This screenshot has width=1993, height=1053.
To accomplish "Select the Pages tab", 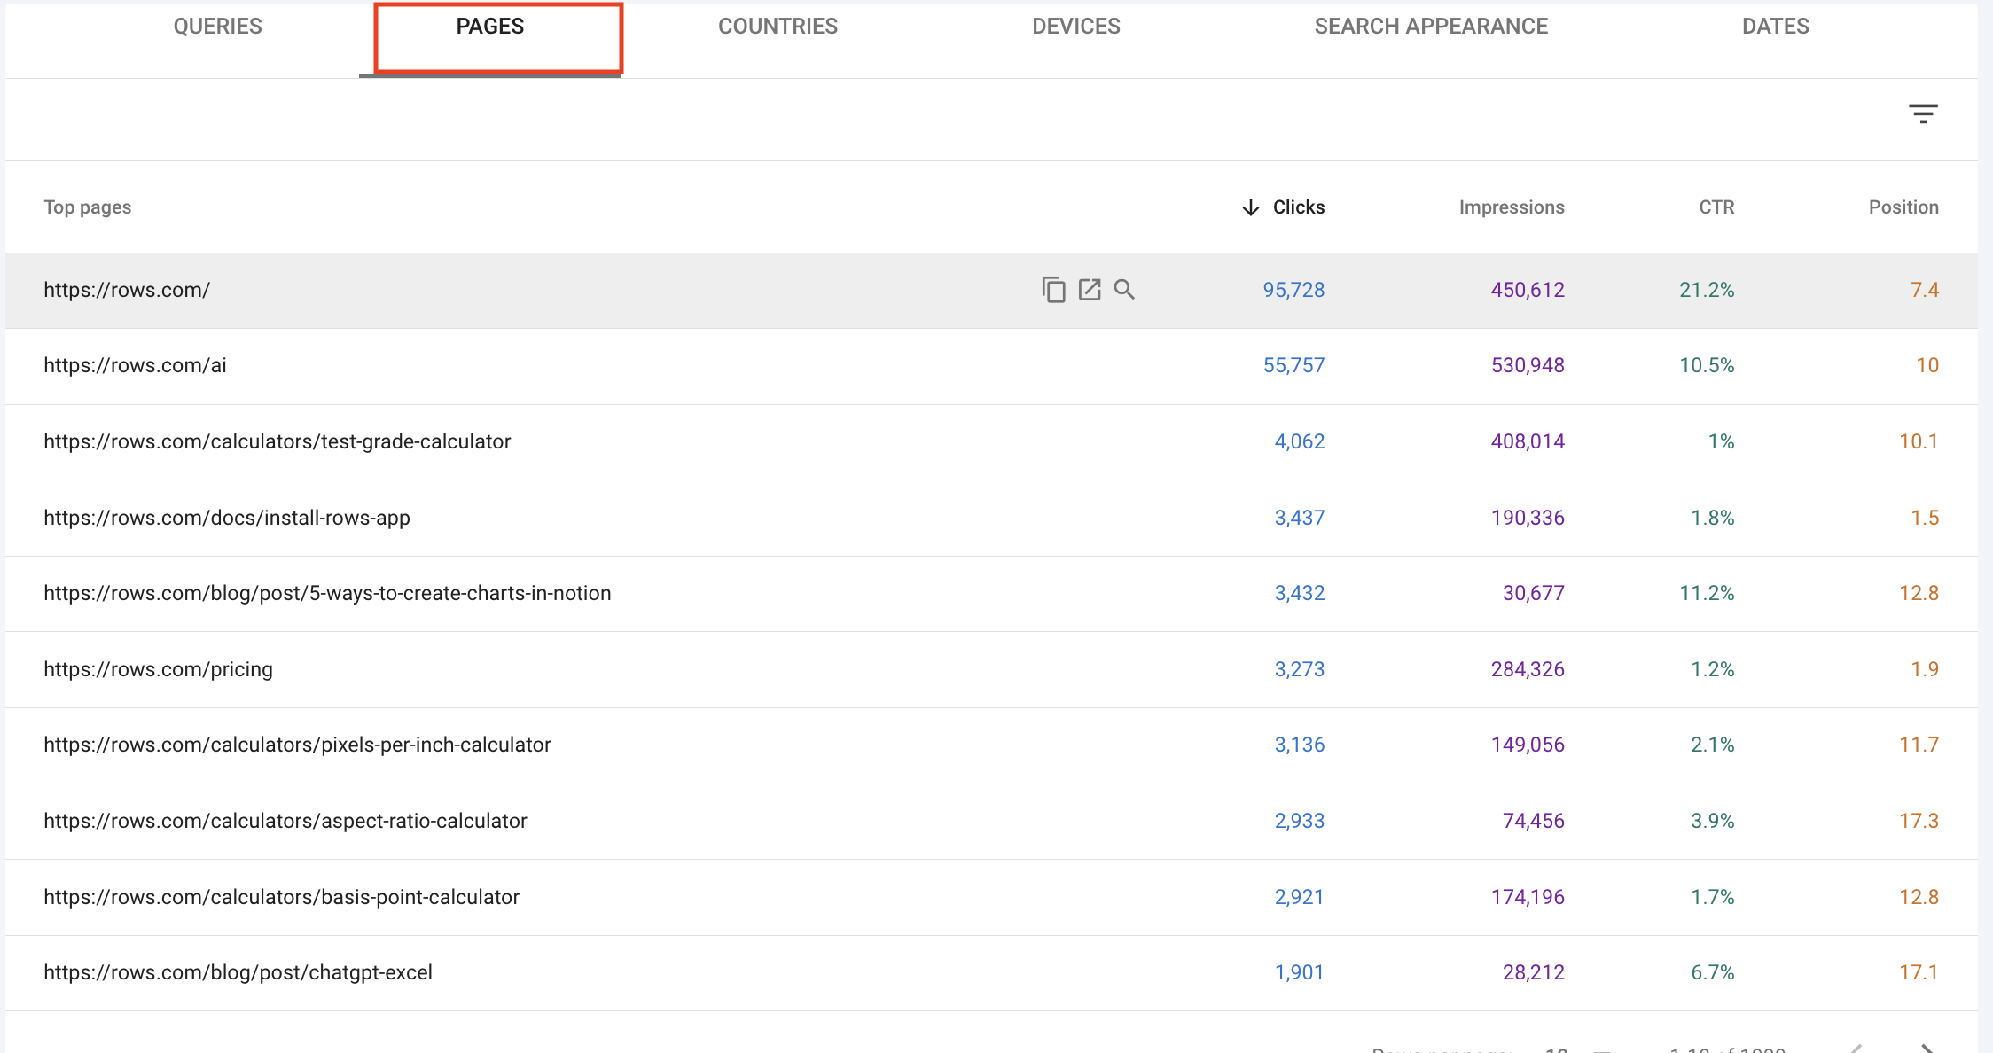I will 490,27.
